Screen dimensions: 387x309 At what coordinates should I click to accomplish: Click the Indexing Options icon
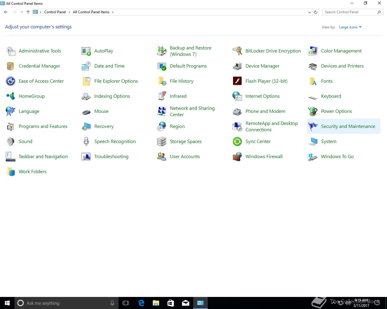[x=86, y=96]
